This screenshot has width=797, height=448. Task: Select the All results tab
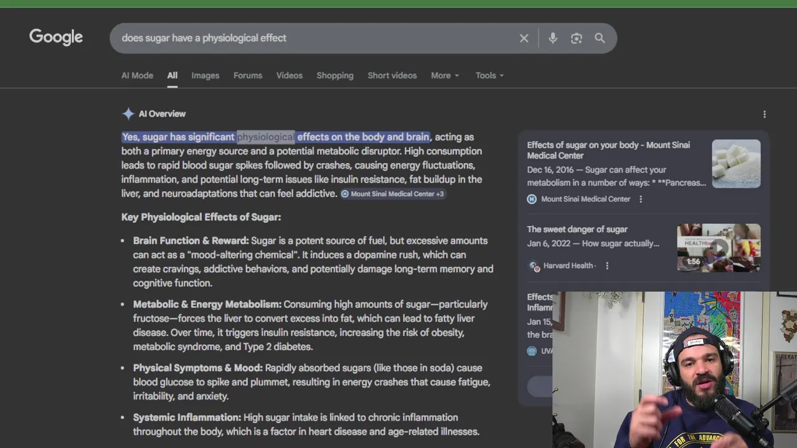point(172,75)
